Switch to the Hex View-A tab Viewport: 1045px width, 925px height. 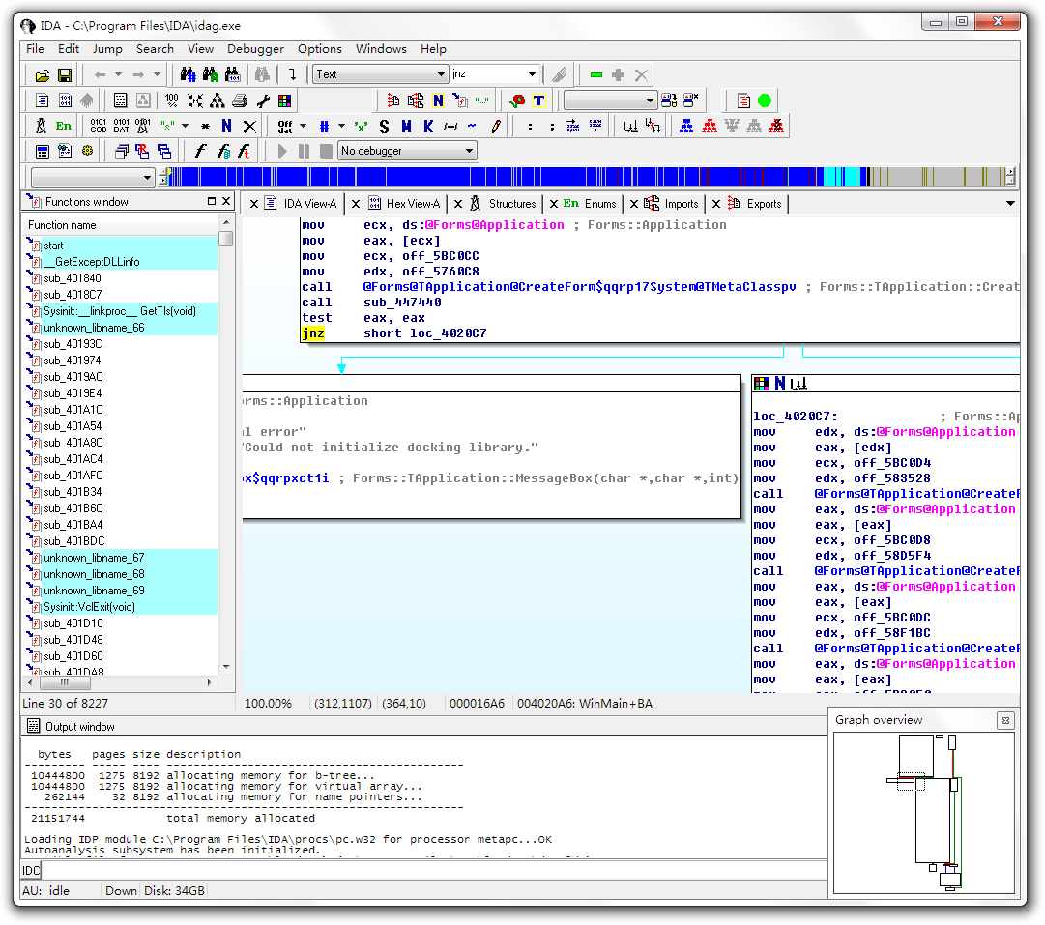pos(405,204)
